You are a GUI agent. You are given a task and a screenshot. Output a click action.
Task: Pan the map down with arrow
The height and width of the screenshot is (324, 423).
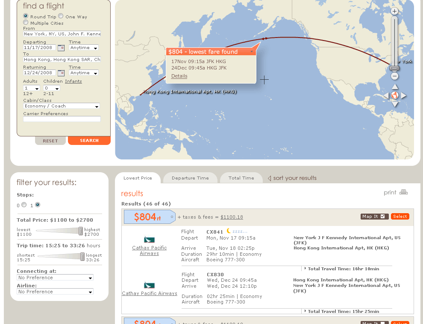[x=395, y=104]
